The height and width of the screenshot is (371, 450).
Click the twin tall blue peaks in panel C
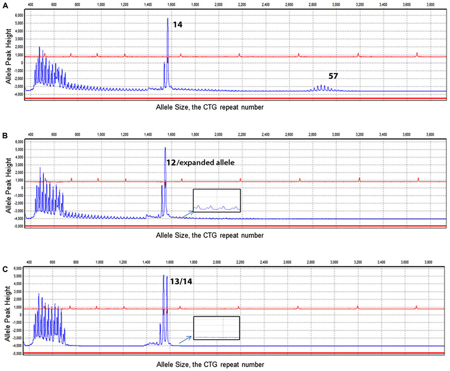pos(165,309)
